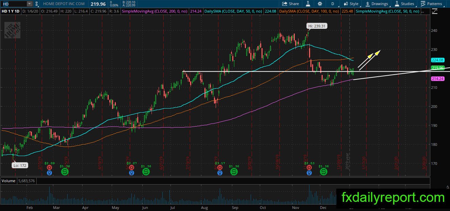Click the 224.08 DailySMA value in header
Viewport: 450px width, 211px height.
tap(270, 11)
